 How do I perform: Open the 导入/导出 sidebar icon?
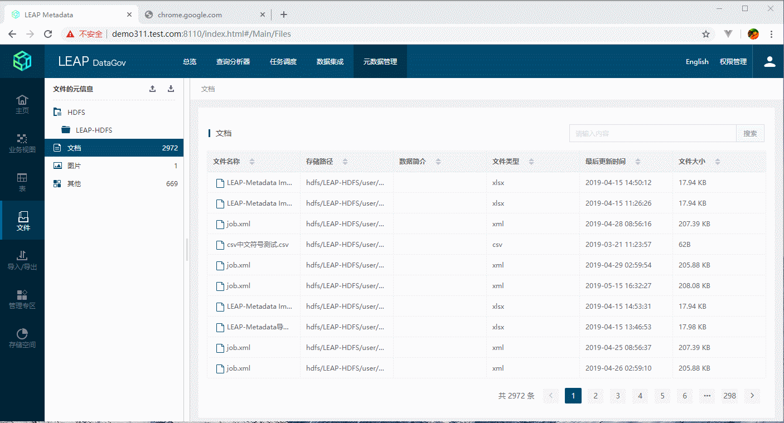pyautogui.click(x=22, y=260)
